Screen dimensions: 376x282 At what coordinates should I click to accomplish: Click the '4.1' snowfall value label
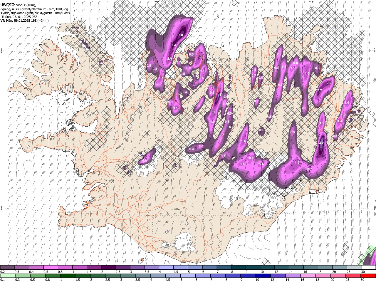(x=219, y=95)
